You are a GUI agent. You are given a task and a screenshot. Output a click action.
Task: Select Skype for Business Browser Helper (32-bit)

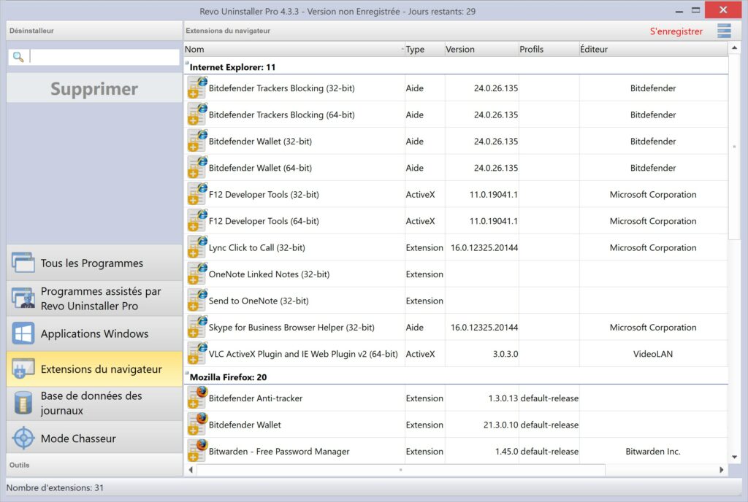456,327
